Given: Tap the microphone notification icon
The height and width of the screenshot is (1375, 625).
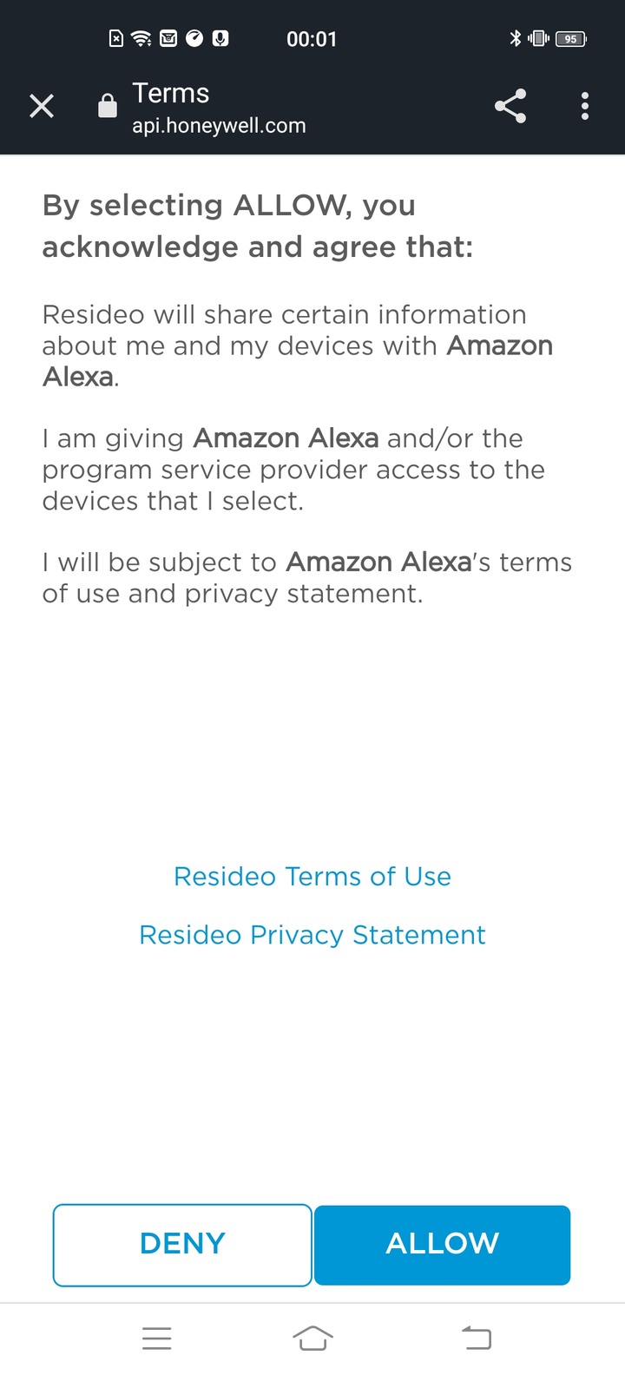Looking at the screenshot, I should click(x=220, y=38).
